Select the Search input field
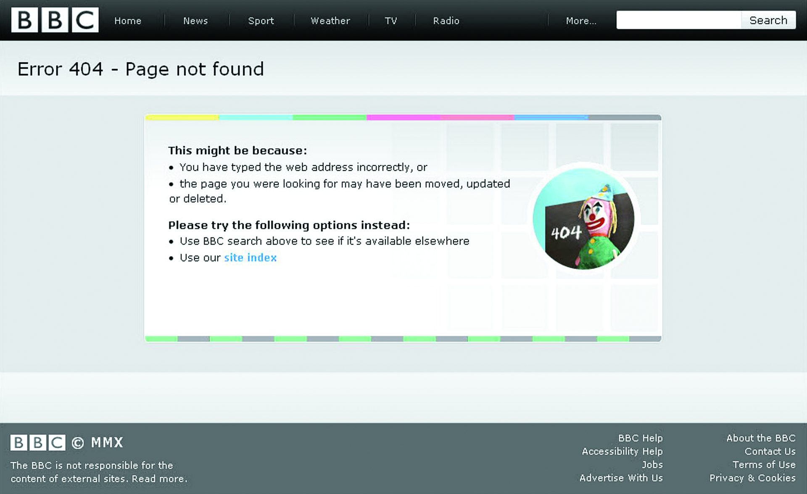Image resolution: width=807 pixels, height=494 pixels. click(x=680, y=20)
